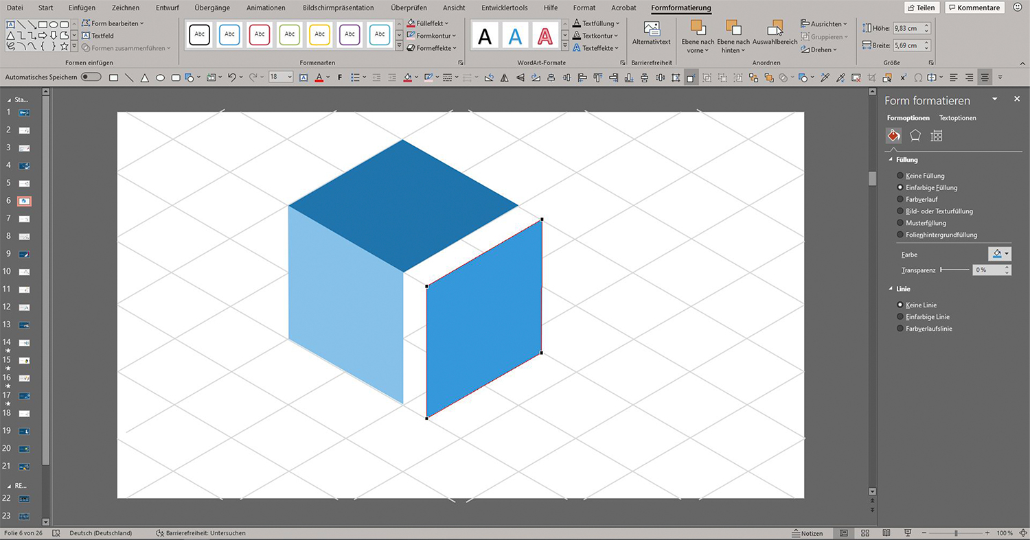Click the undo arrow in quick access toolbar
This screenshot has width=1030, height=540.
232,78
